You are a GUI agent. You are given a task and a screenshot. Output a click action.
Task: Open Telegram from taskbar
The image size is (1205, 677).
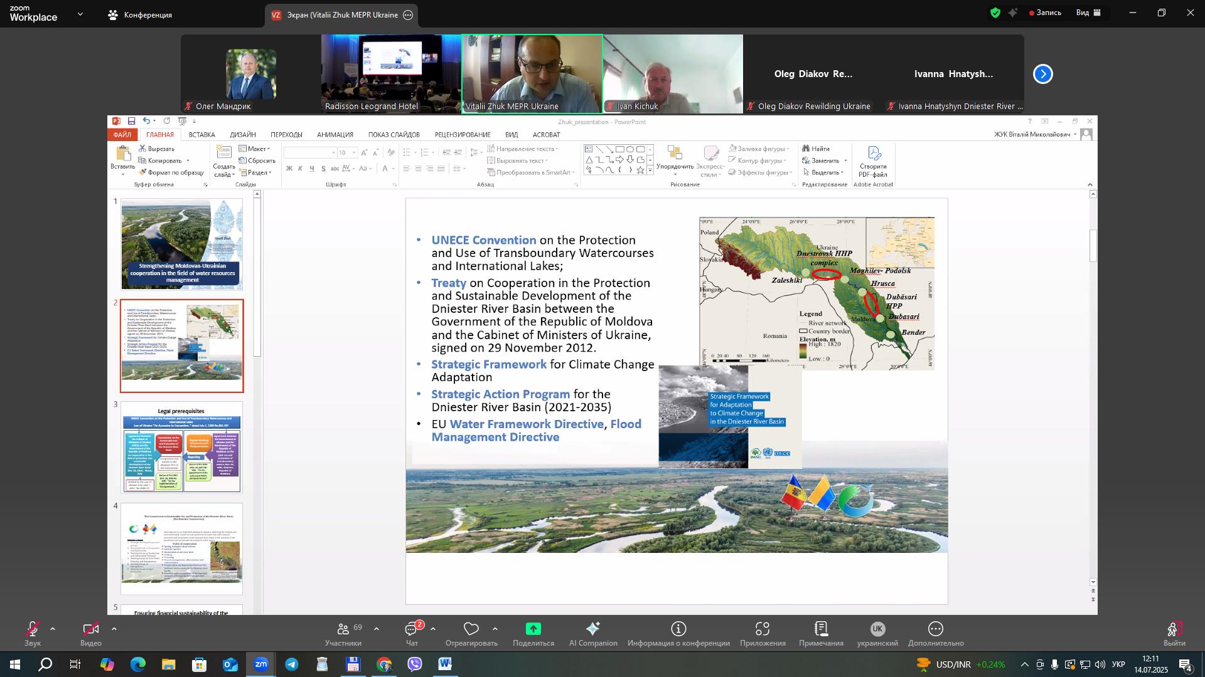pyautogui.click(x=292, y=664)
